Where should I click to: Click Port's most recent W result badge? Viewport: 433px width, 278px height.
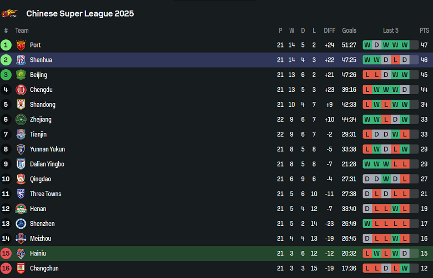coord(405,45)
